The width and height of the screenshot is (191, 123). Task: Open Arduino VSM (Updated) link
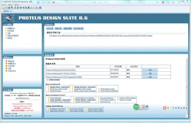click(x=128, y=98)
